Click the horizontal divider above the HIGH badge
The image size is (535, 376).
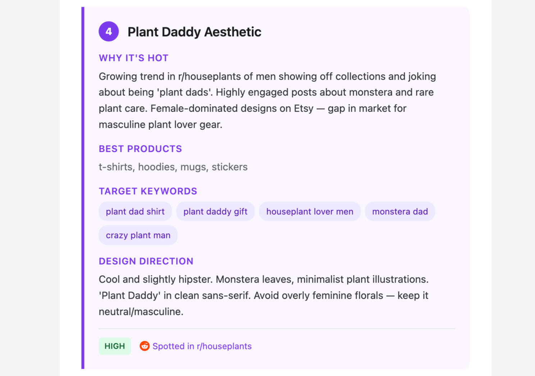pyautogui.click(x=277, y=329)
